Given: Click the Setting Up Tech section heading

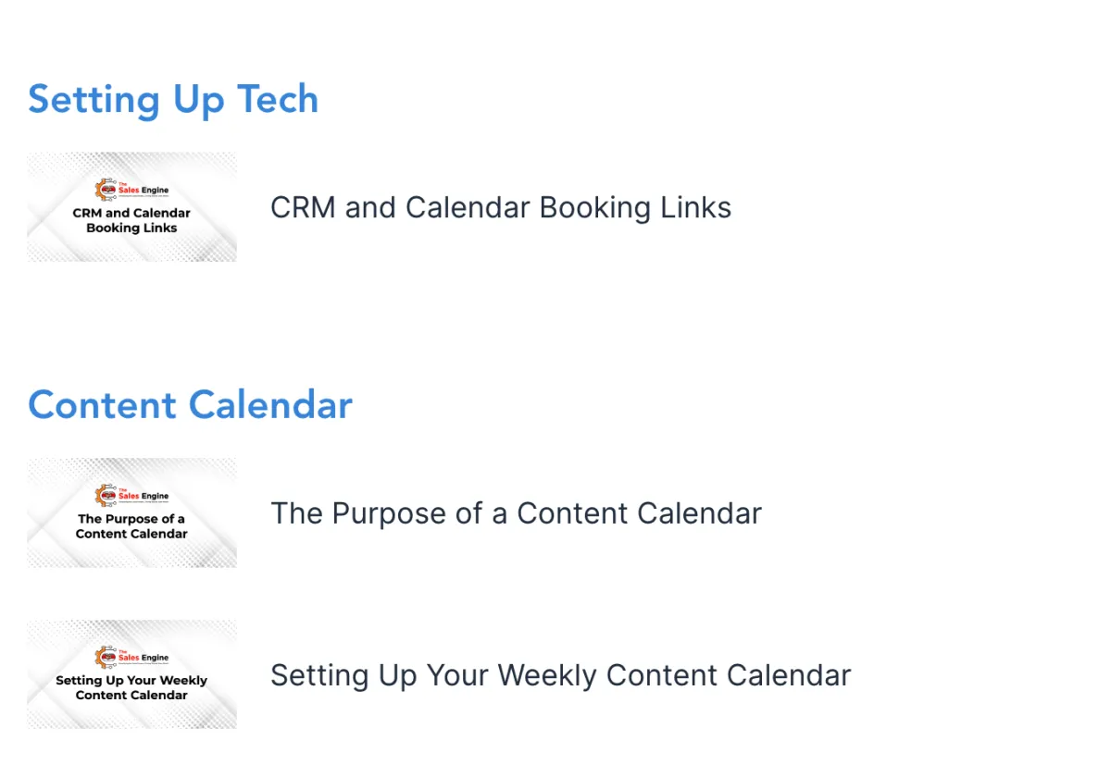Looking at the screenshot, I should [173, 99].
